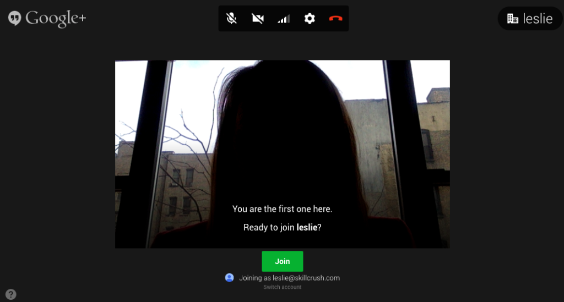Click the building icon beside leslie

click(x=513, y=19)
